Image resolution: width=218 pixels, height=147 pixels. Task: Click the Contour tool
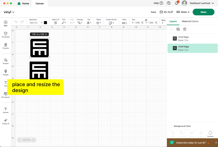210,134
